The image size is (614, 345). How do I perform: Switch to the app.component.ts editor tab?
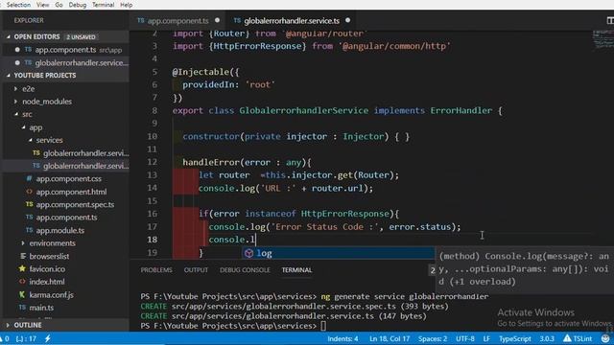[178, 21]
